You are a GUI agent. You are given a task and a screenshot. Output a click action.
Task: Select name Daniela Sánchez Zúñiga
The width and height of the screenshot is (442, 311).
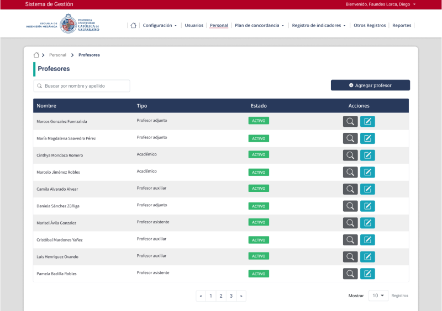(x=58, y=206)
